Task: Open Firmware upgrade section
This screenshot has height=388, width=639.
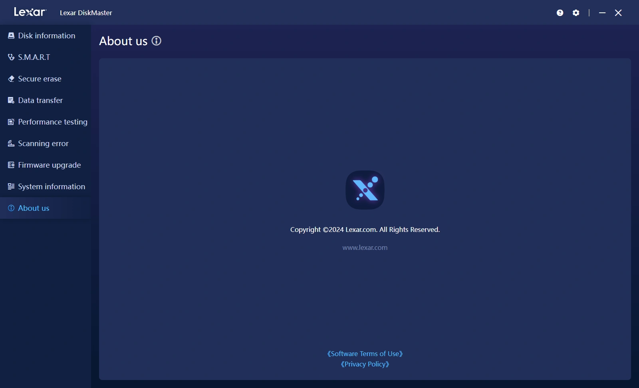Action: click(x=46, y=165)
